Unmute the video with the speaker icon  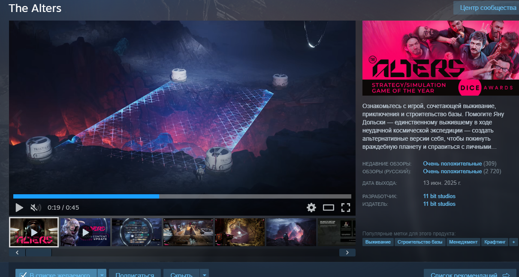click(x=36, y=208)
